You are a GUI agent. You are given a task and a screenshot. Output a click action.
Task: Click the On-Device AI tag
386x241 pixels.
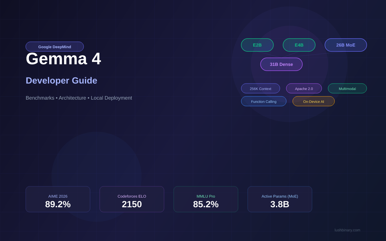(x=314, y=101)
